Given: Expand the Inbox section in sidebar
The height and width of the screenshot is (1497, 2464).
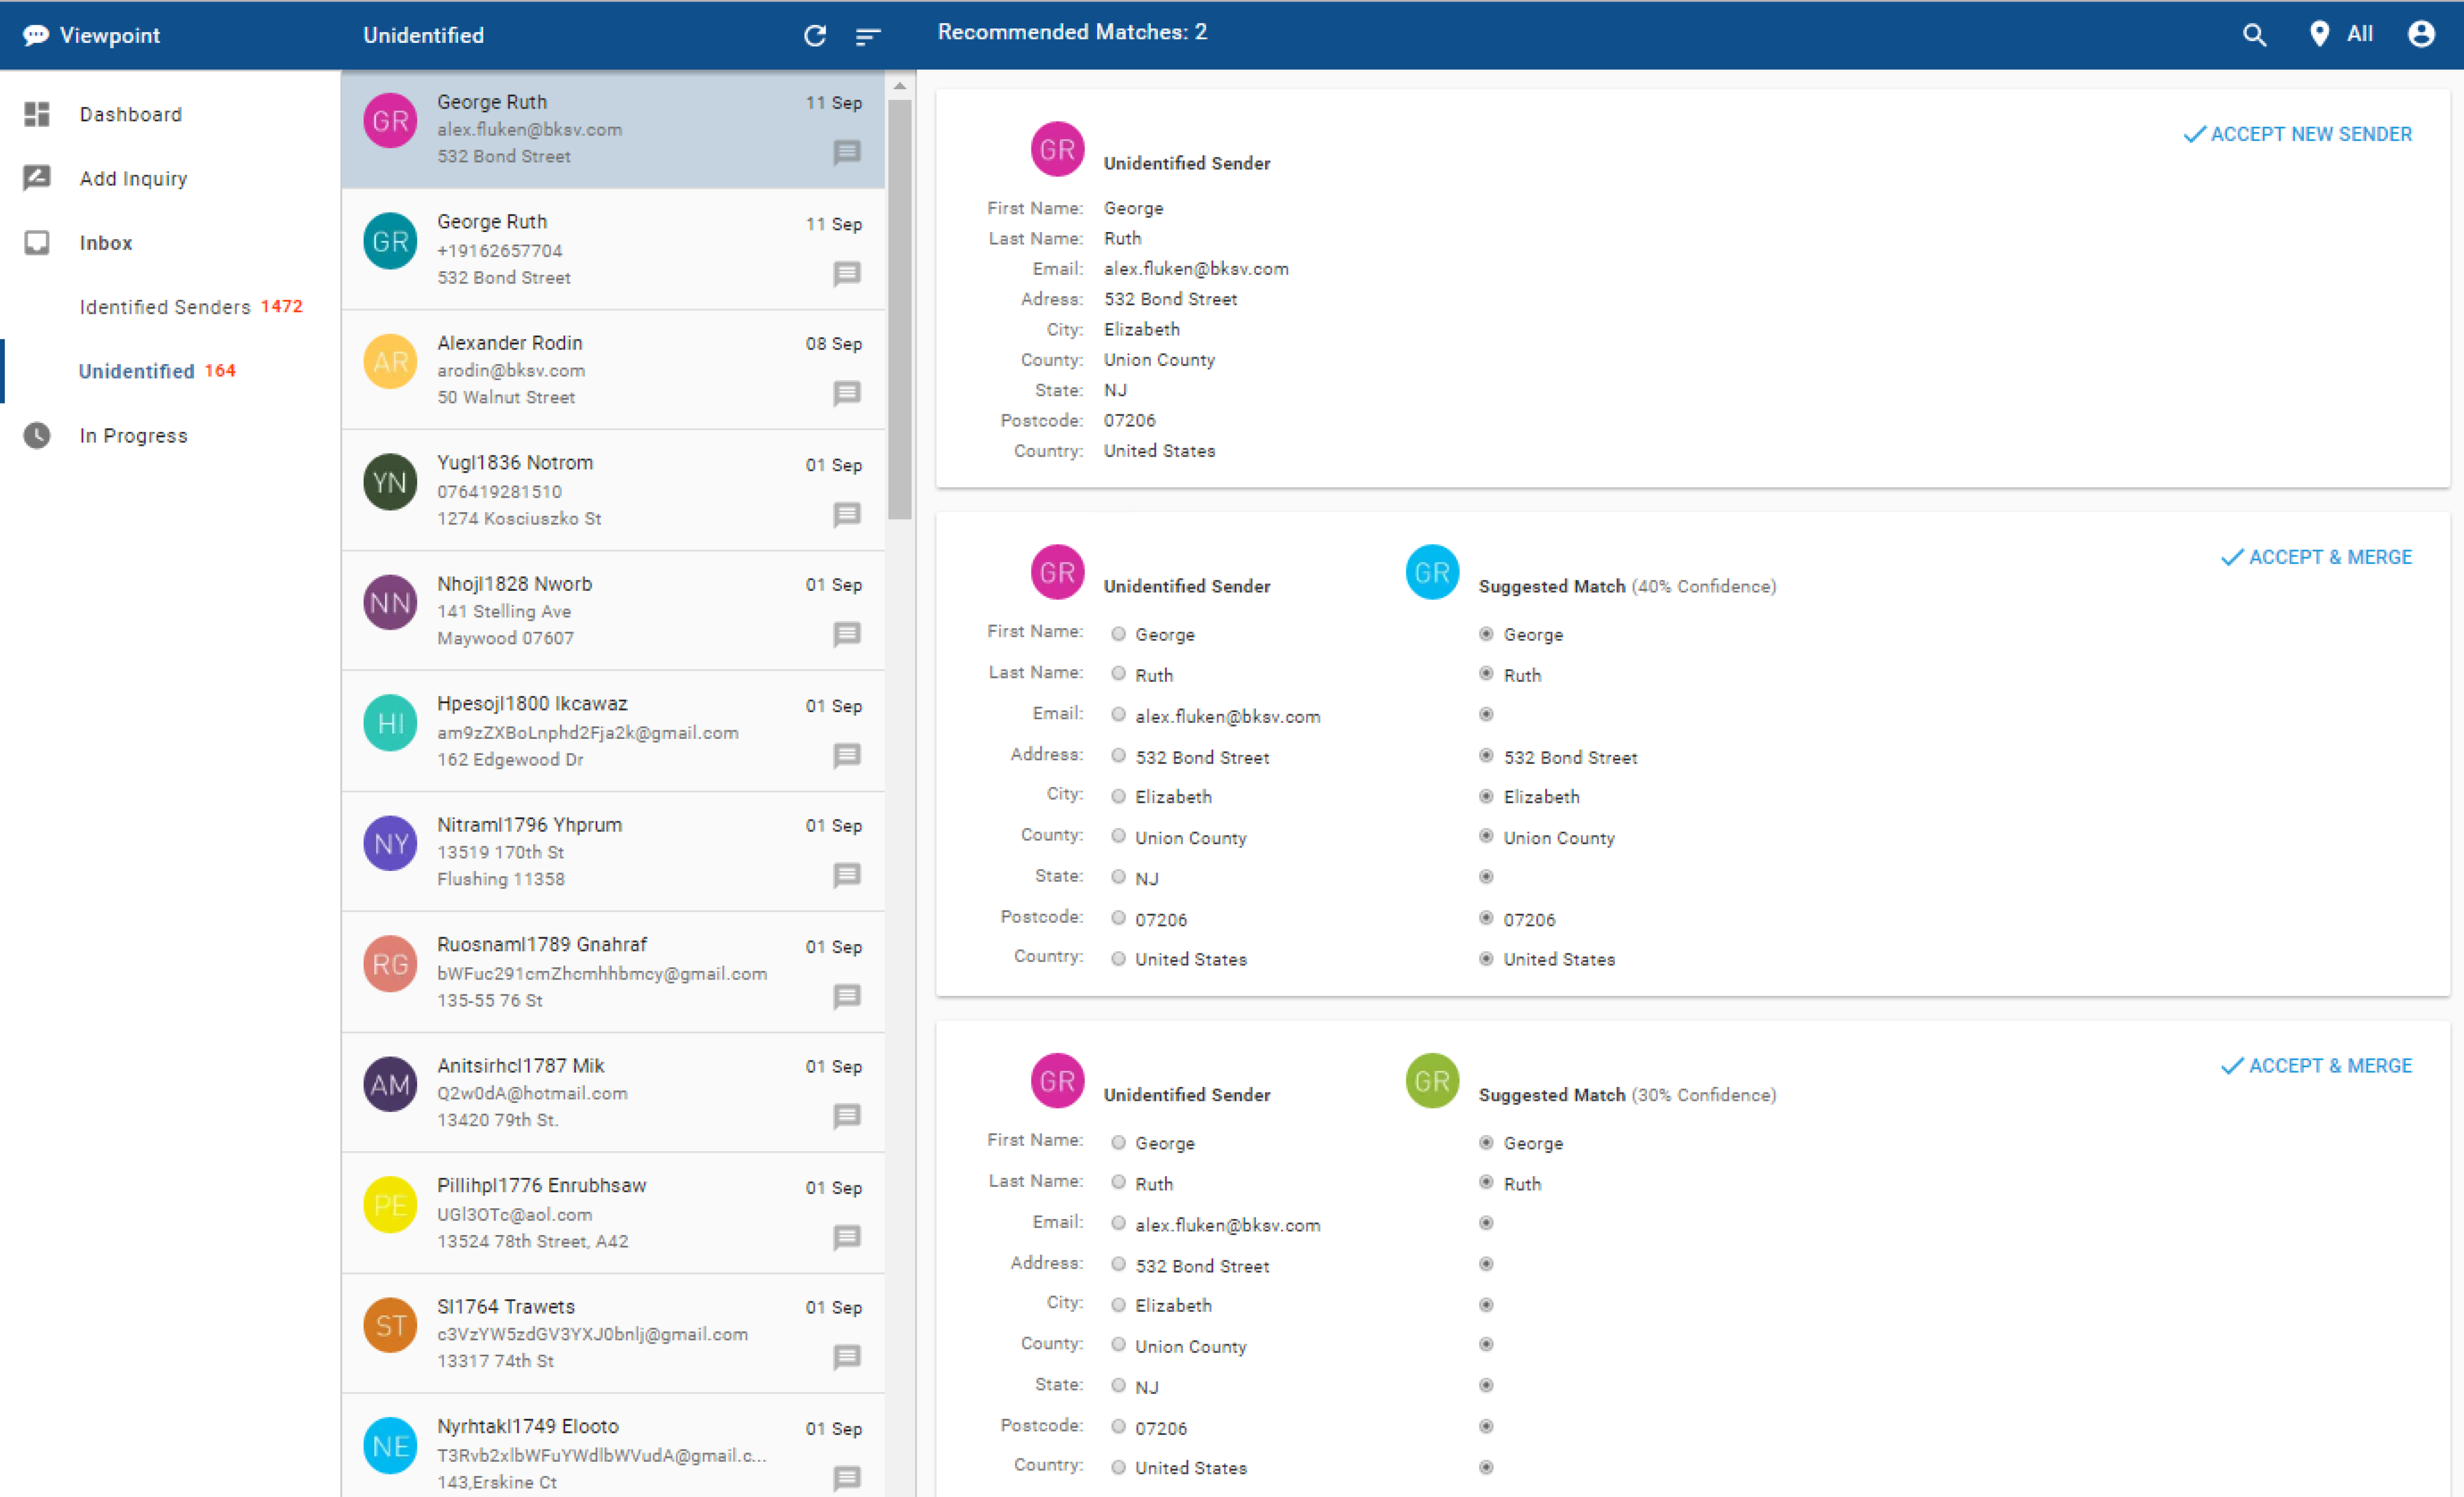Looking at the screenshot, I should click(105, 243).
